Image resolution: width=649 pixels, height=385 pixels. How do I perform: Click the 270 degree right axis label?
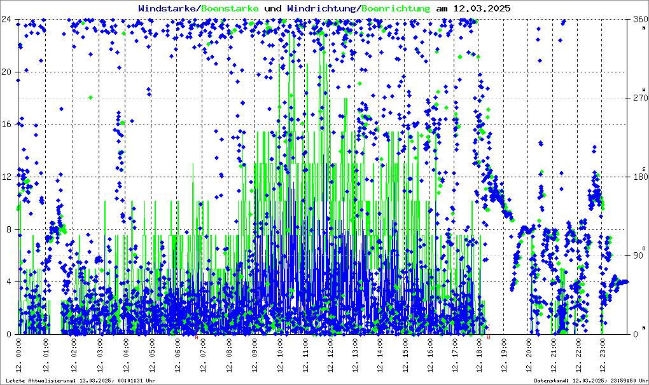coord(639,98)
